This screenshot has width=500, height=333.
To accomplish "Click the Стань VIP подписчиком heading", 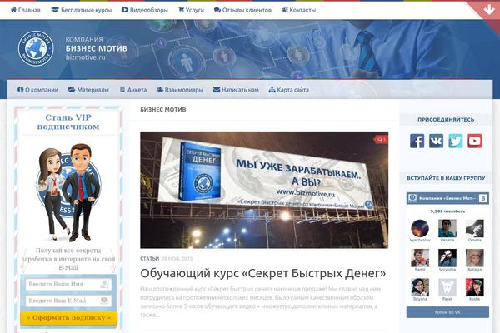I will click(68, 122).
